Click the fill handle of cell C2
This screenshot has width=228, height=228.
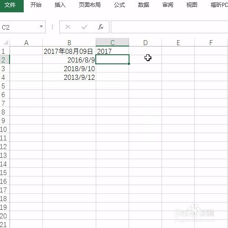pos(129,63)
